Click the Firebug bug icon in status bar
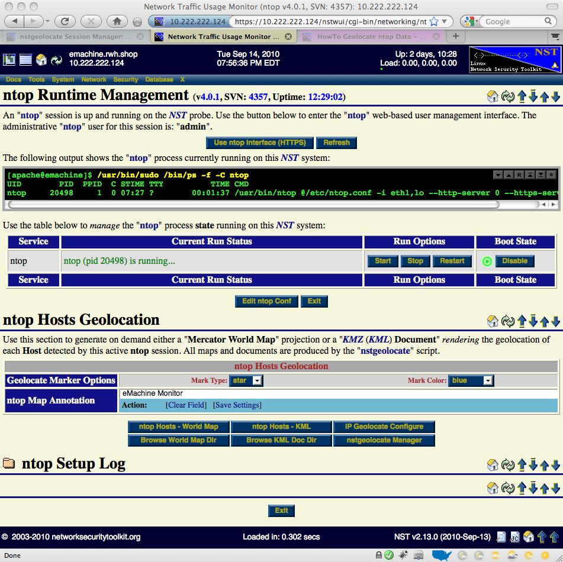This screenshot has height=562, width=563. click(x=403, y=555)
